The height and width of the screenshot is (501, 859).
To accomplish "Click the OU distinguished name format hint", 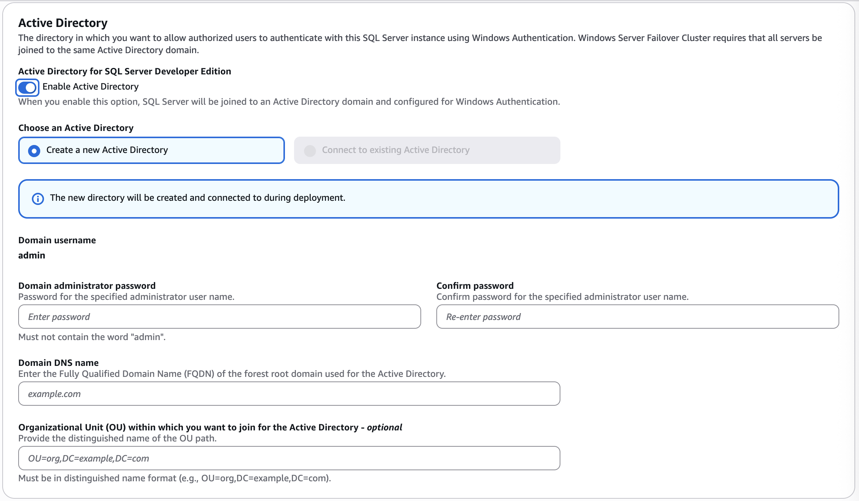I will pos(175,479).
